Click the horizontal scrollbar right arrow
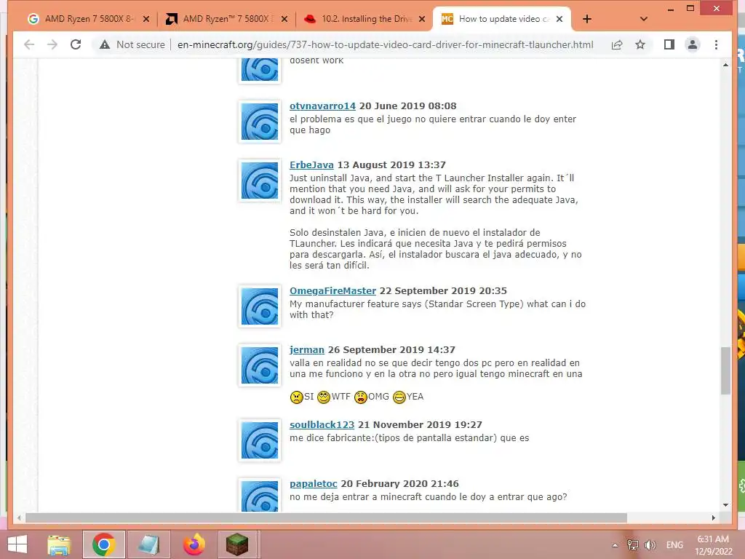 pos(713,518)
